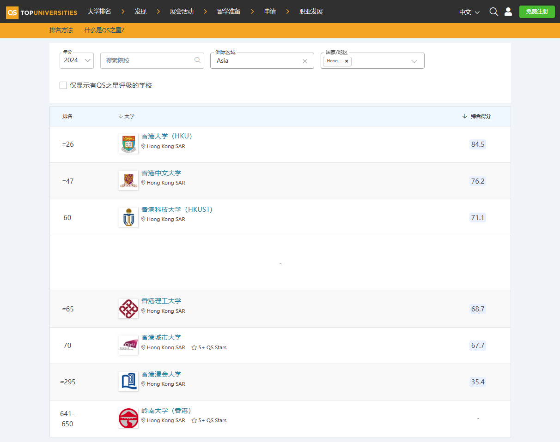Viewport: 560px width, 442px height.
Task: Open the 发现 menu
Action: [x=140, y=12]
